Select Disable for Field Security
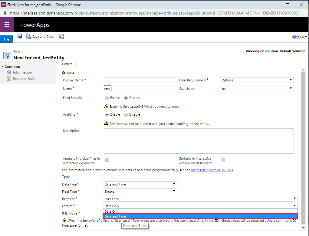Viewport: 309px width, 236px height. (126, 98)
